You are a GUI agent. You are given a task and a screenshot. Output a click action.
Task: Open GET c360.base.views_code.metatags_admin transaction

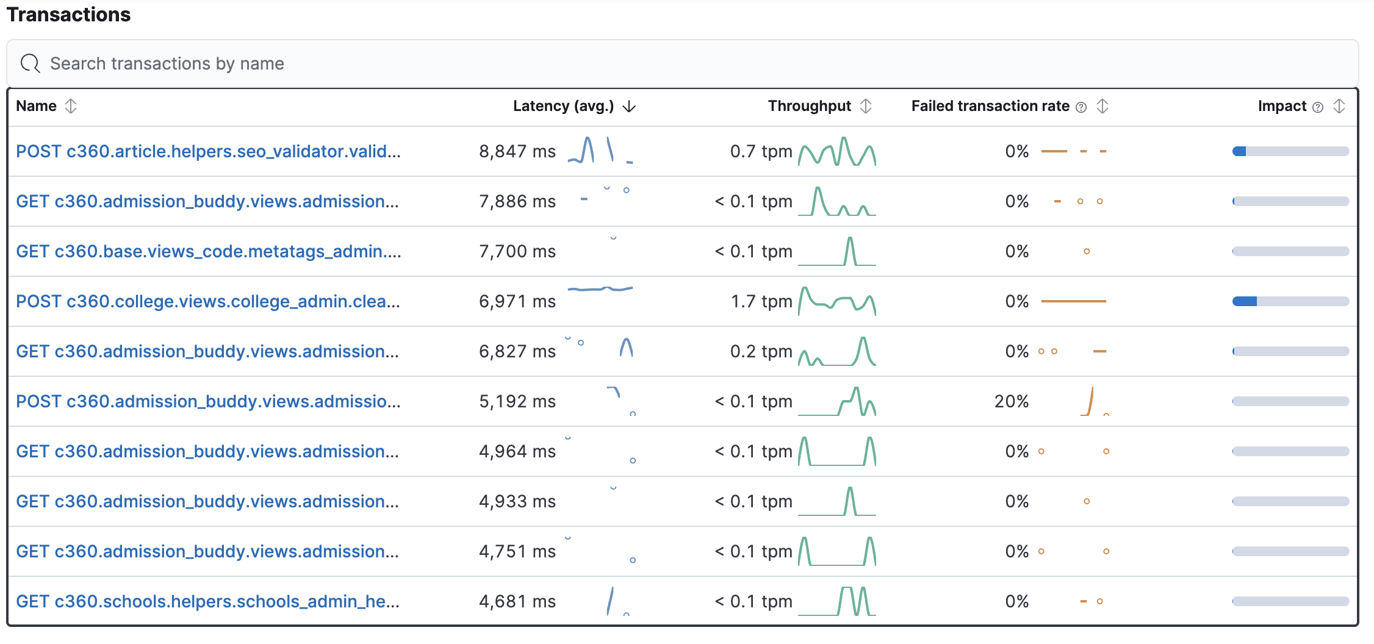tap(208, 251)
